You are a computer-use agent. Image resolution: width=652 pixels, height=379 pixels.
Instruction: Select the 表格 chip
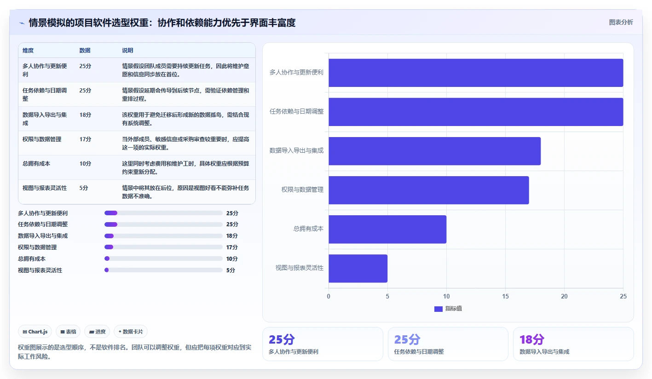tap(68, 332)
